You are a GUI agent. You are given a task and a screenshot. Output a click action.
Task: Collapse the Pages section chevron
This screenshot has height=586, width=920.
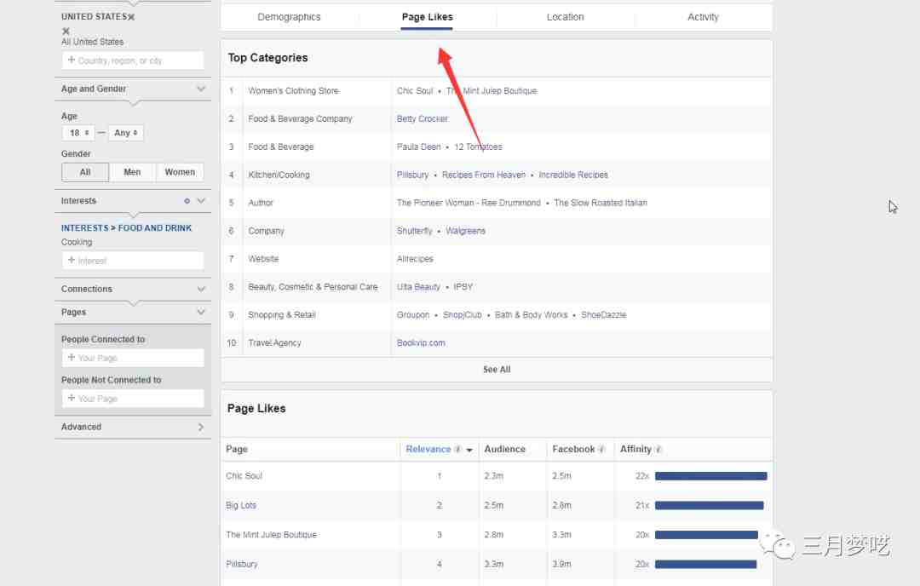point(201,312)
